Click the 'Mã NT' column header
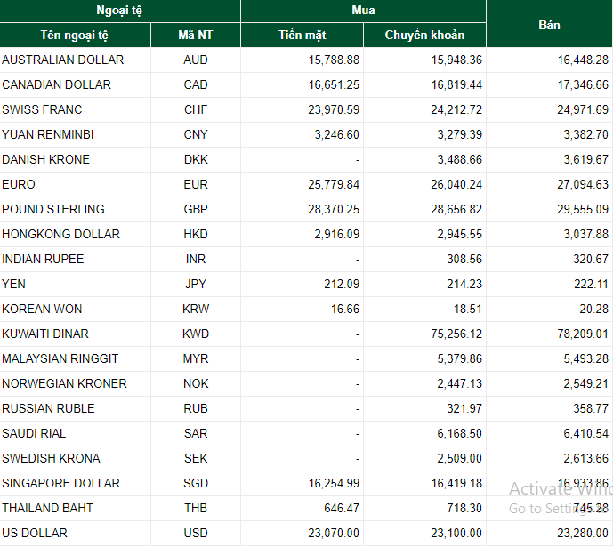The height and width of the screenshot is (547, 613). 196,36
